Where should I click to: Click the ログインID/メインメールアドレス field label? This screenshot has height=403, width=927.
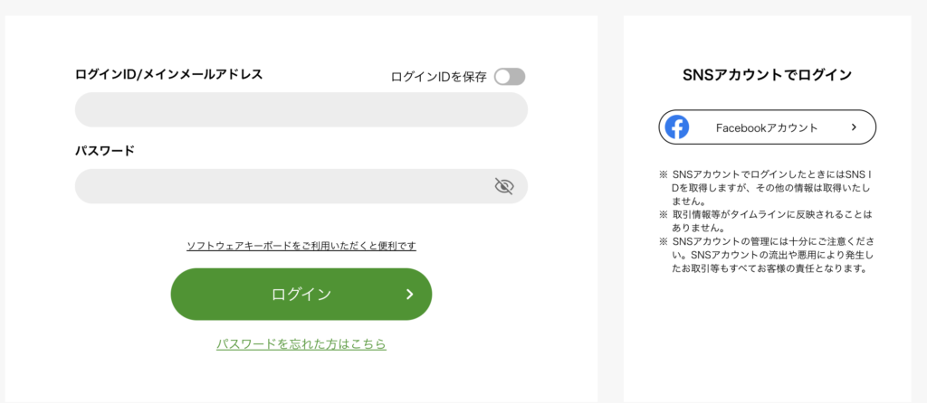pos(168,74)
